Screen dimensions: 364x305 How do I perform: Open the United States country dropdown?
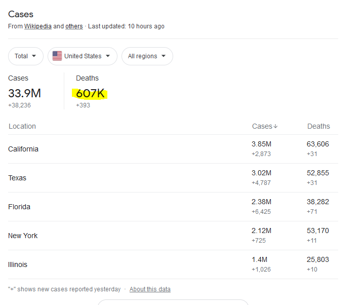(83, 56)
